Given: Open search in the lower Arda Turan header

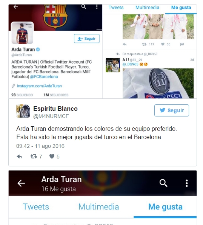Looking at the screenshot, I should 163,183.
